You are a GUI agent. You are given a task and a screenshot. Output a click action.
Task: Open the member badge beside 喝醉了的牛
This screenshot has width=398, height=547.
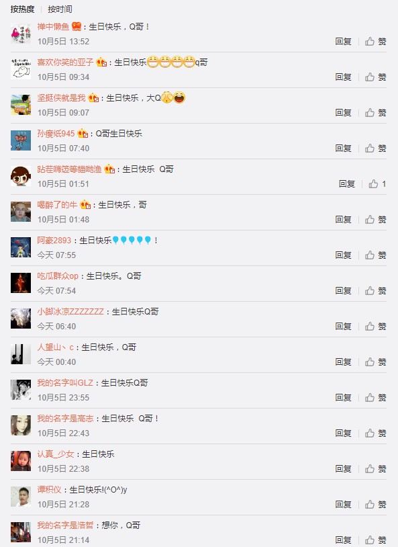coord(85,204)
